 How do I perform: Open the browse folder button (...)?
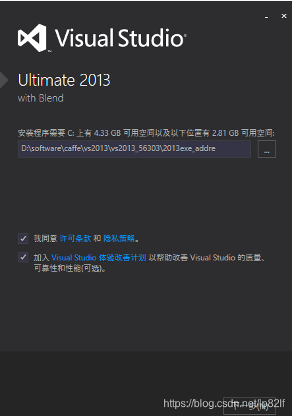267,149
